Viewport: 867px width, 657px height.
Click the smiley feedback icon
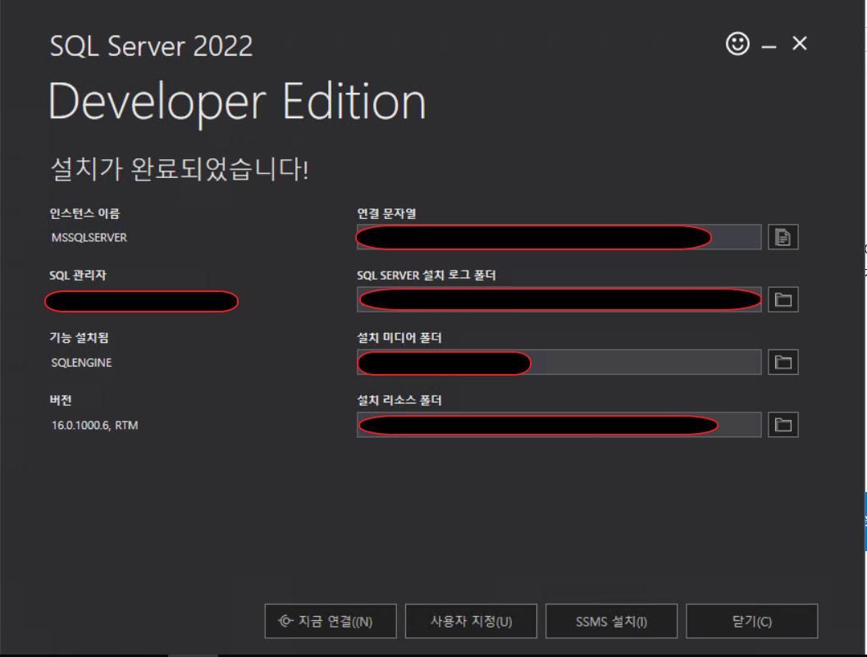click(737, 43)
